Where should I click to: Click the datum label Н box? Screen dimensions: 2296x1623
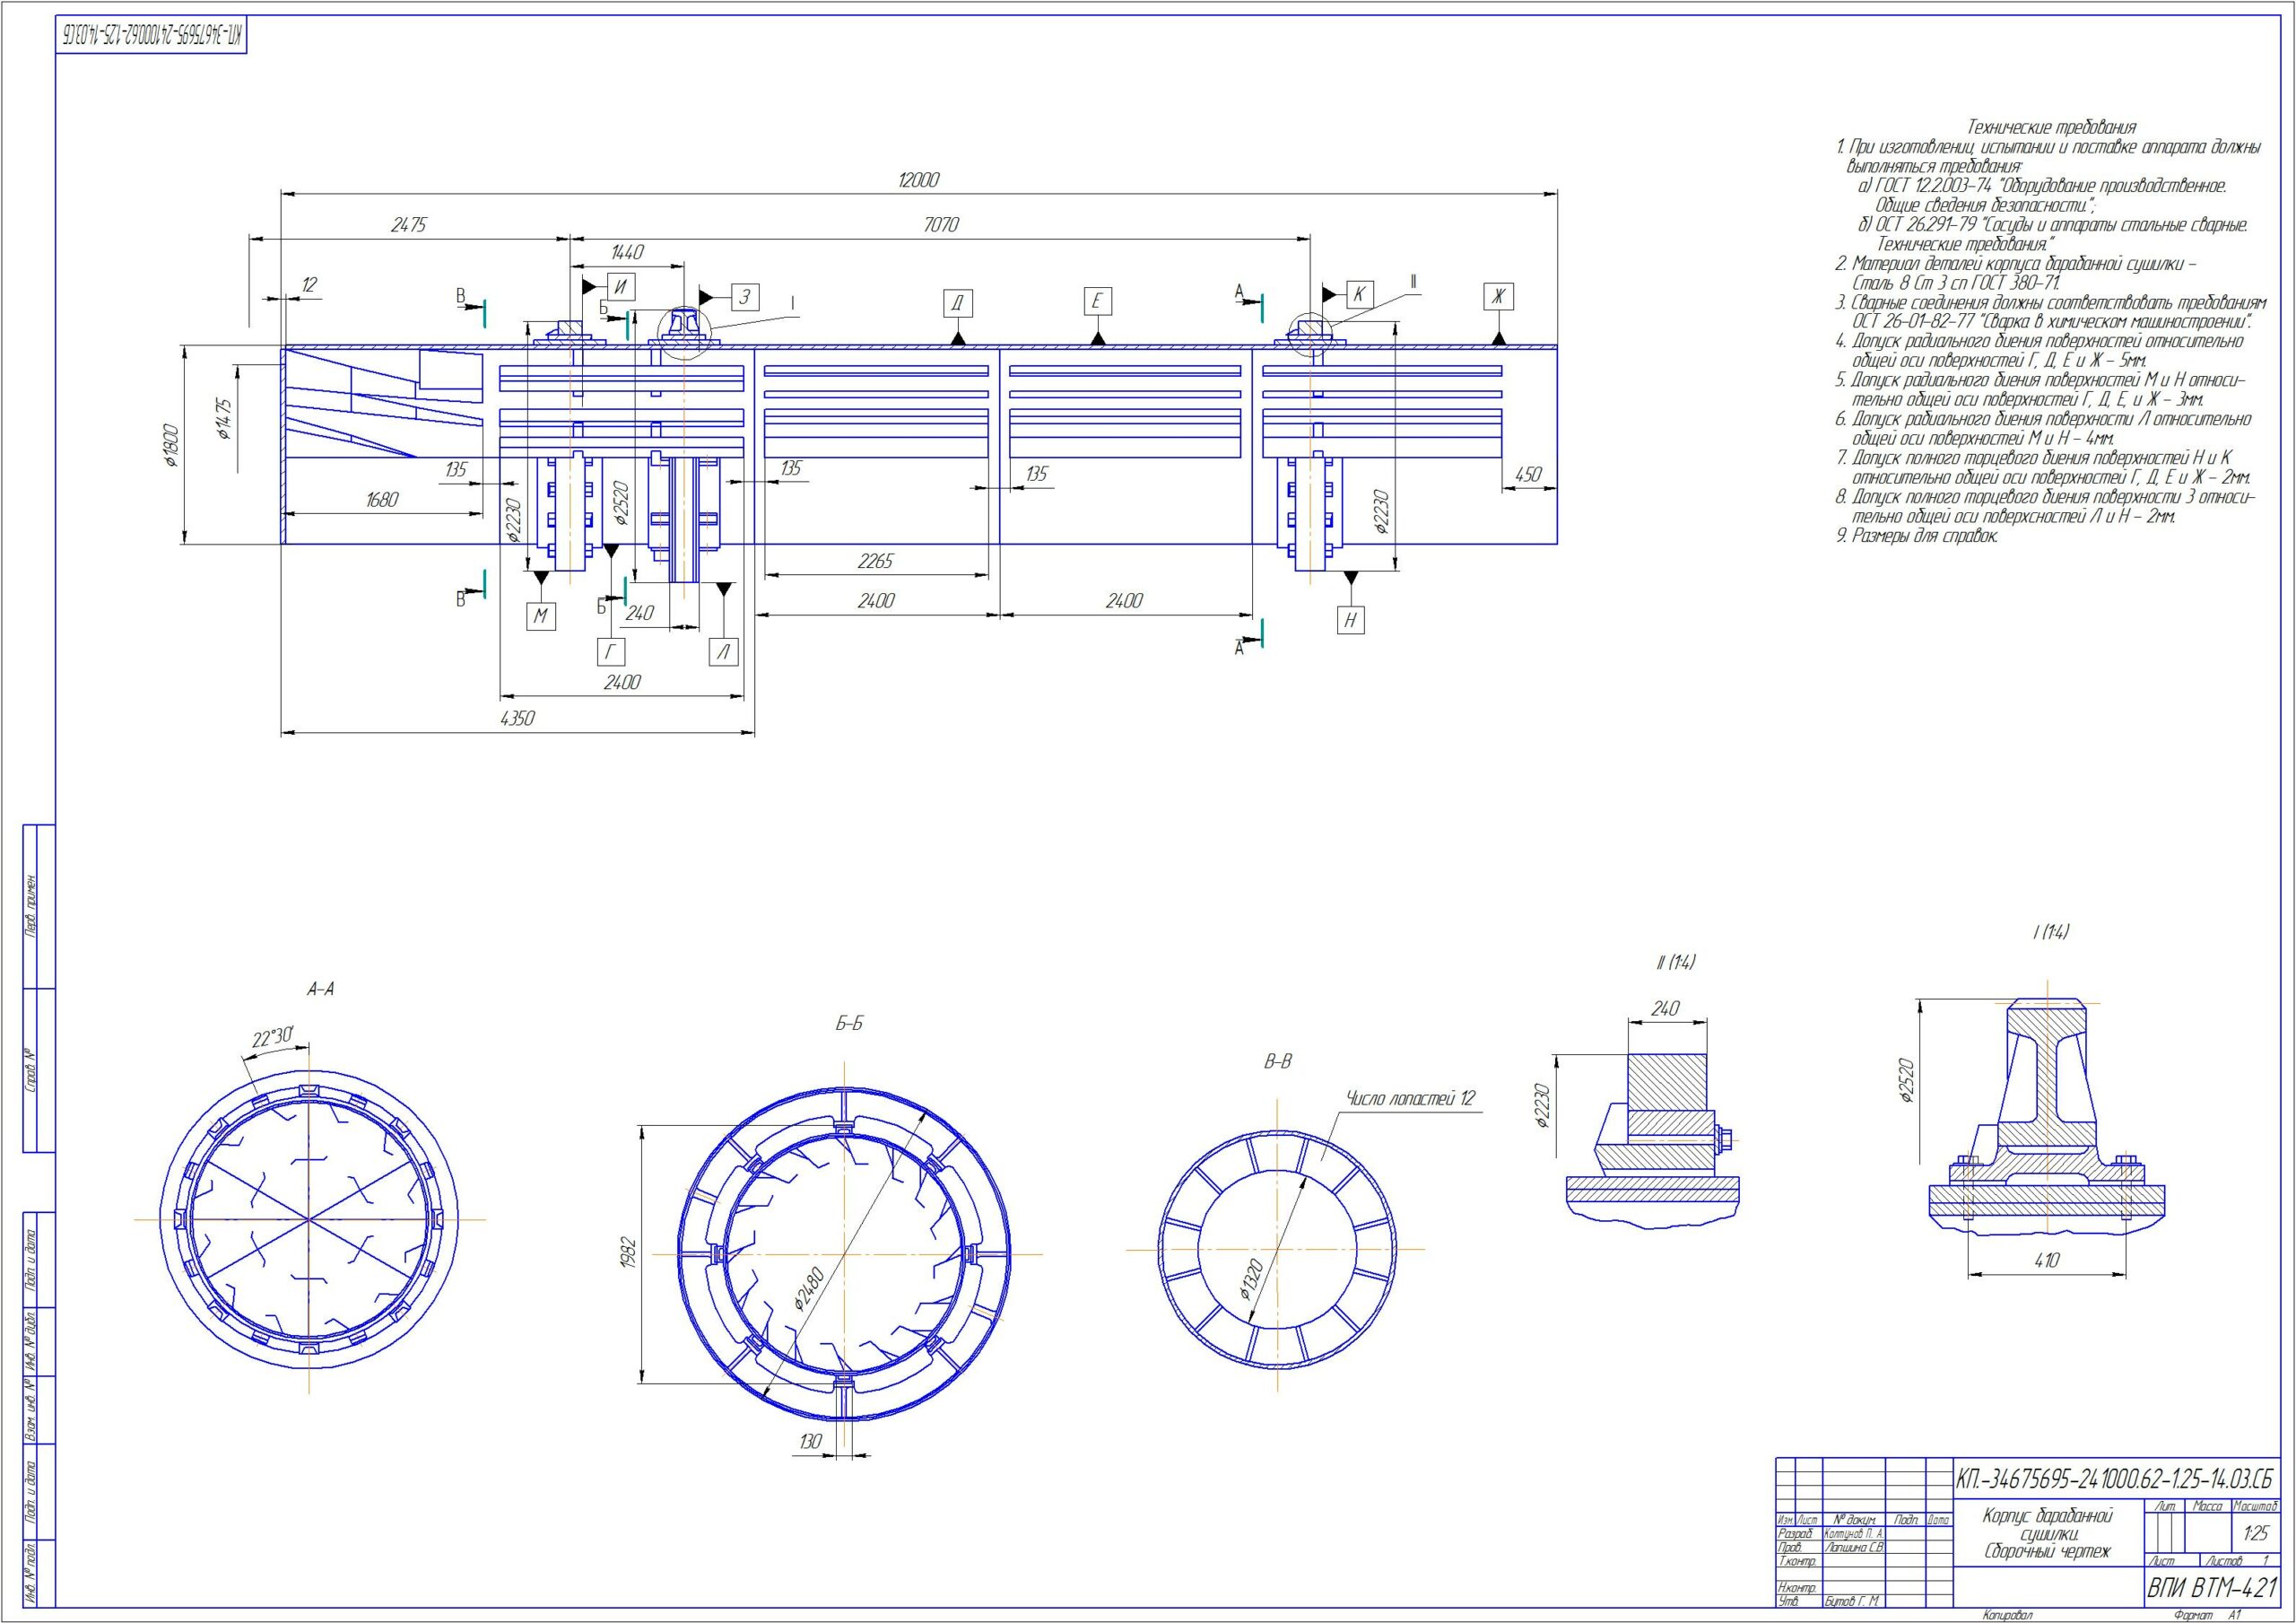pos(1350,620)
